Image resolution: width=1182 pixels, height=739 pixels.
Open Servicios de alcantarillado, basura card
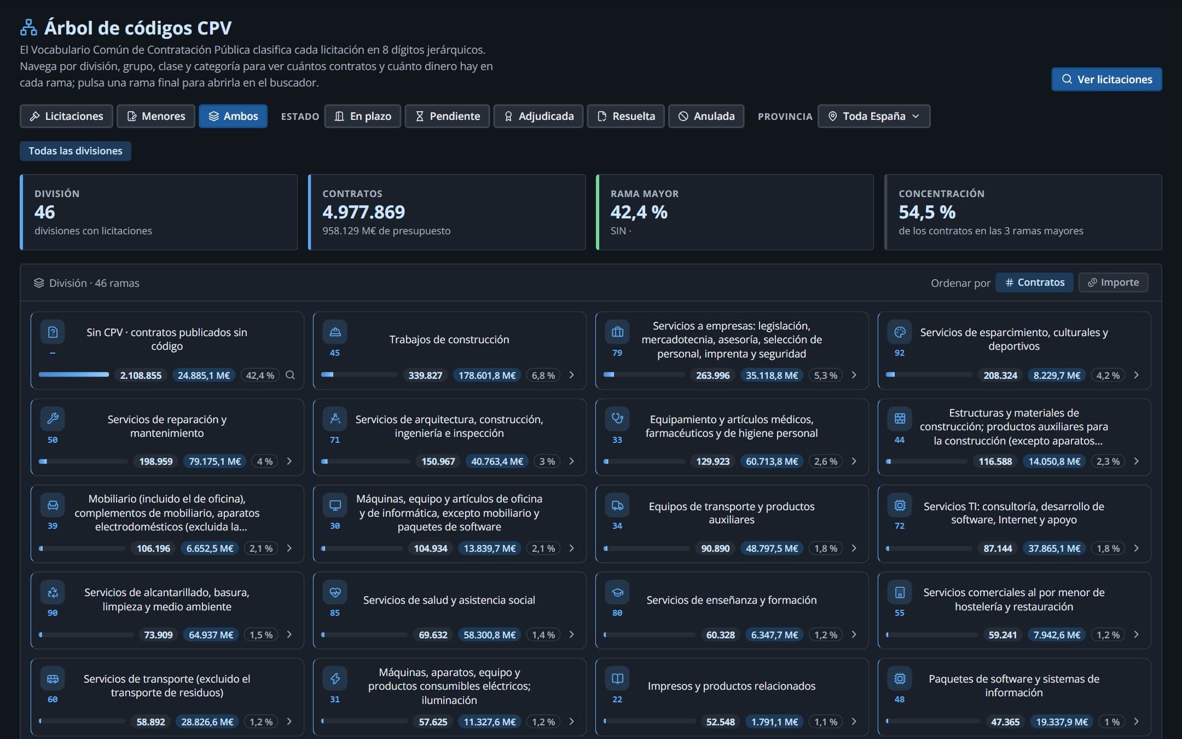point(167,610)
